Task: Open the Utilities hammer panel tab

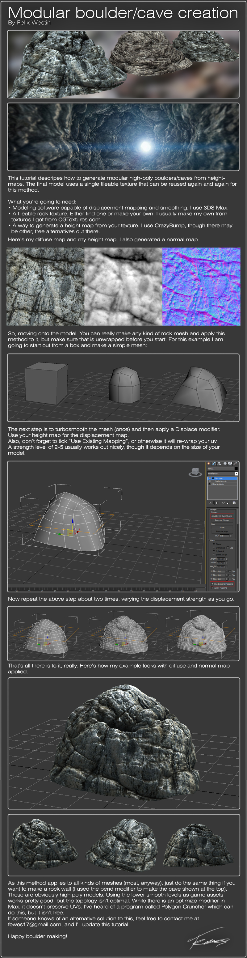Action: click(x=236, y=463)
